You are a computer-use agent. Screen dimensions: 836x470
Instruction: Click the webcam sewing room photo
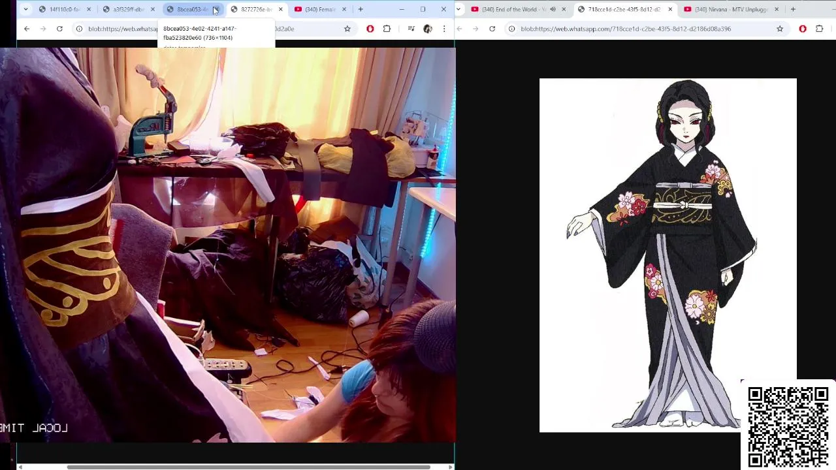click(x=227, y=245)
